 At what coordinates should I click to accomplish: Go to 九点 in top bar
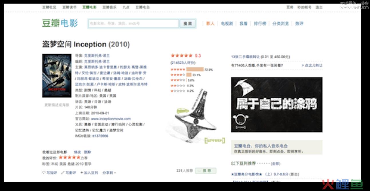pyautogui.click(x=126, y=7)
